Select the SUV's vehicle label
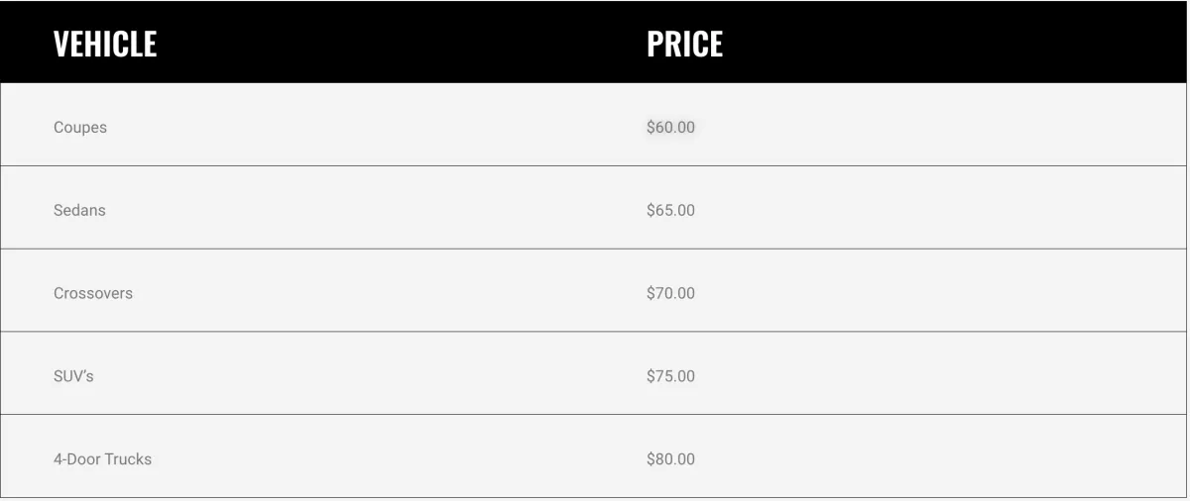 click(x=73, y=376)
